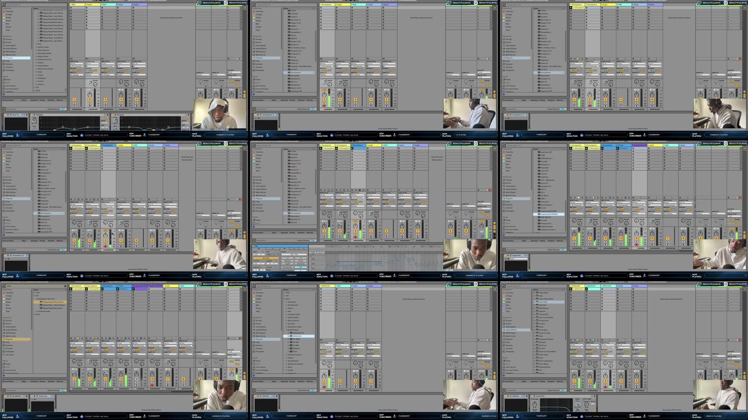Viewport: 748px width, 420px height.
Task: Click the icon beside Arcade in plug-in list
Action: pos(539,220)
